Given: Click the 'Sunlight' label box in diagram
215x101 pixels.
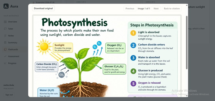Looking at the screenshot, I should tap(63, 48).
